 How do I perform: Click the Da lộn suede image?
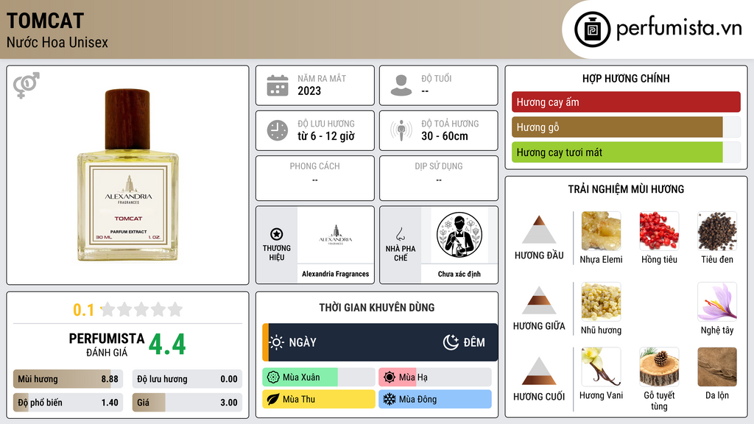717,367
